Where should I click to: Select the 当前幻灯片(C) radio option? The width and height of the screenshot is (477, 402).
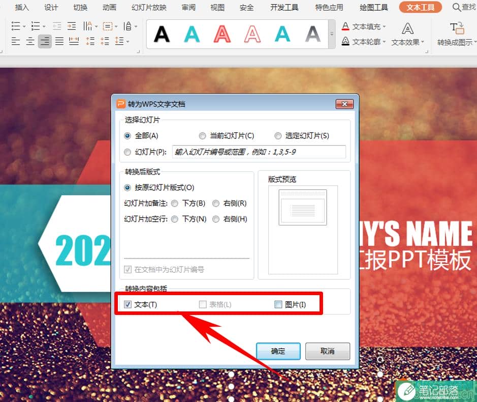click(202, 136)
